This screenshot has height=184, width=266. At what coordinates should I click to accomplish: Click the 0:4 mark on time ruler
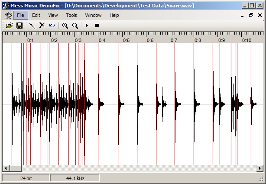tap(102, 40)
